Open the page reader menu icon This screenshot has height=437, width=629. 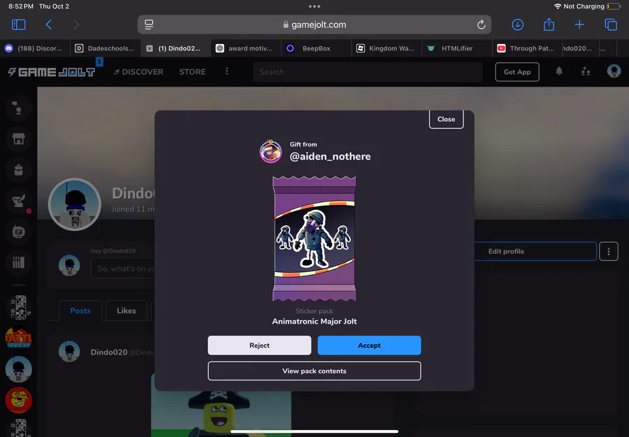[x=149, y=24]
